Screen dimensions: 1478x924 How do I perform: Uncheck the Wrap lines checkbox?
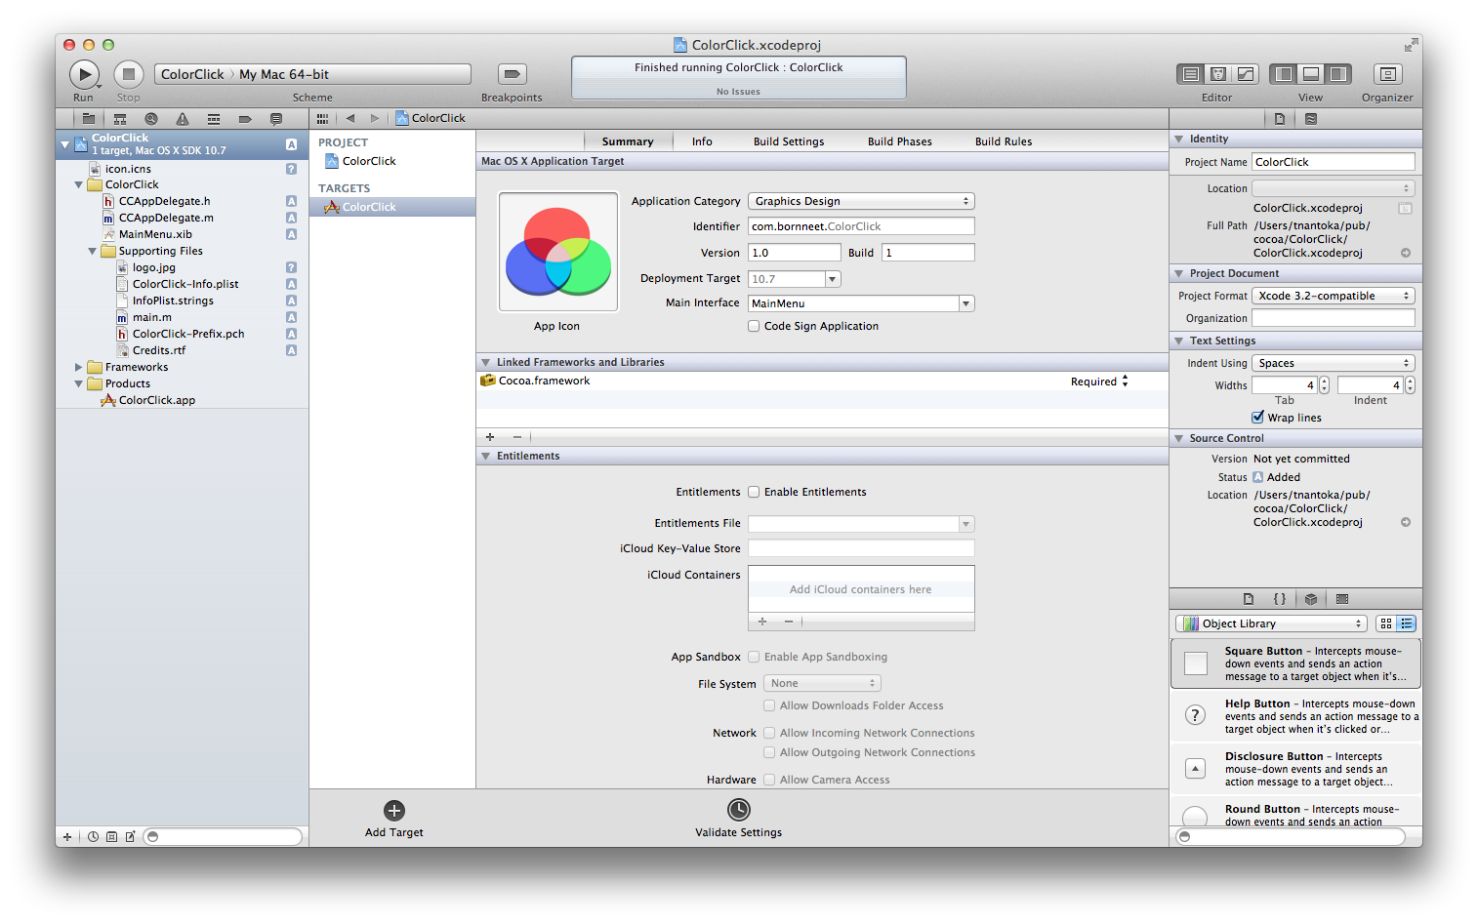[1257, 418]
